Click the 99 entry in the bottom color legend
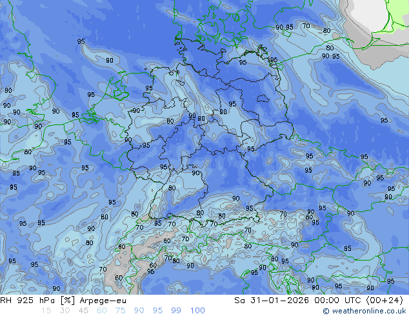This screenshot has width=409, height=316. coord(176,311)
